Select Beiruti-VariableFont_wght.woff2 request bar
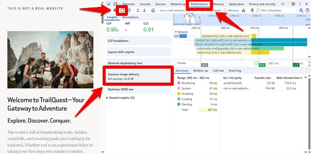 251,44
